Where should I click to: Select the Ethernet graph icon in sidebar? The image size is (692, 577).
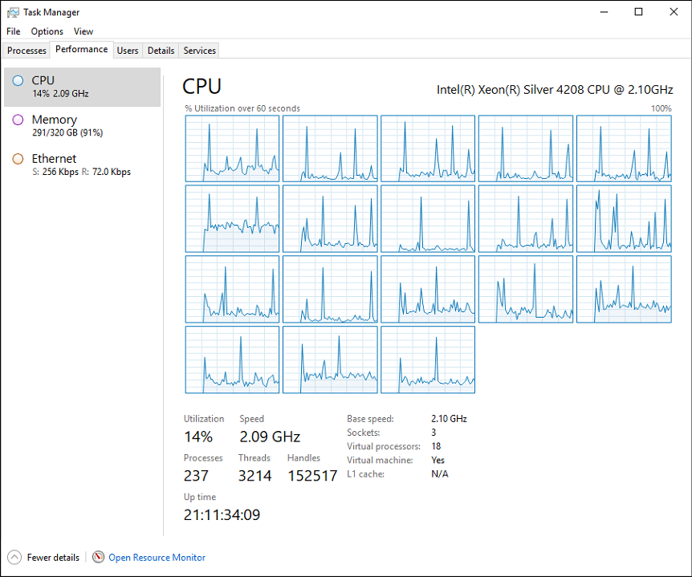click(x=18, y=159)
